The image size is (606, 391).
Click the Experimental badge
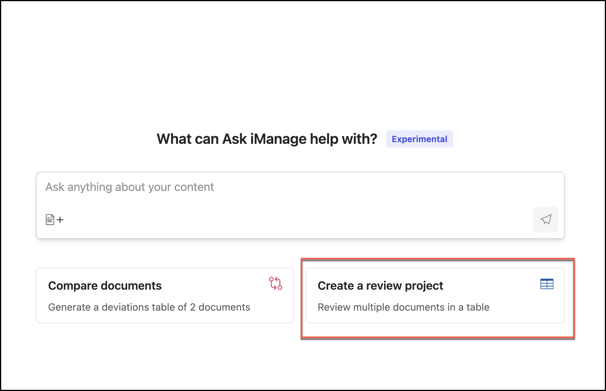tap(419, 139)
